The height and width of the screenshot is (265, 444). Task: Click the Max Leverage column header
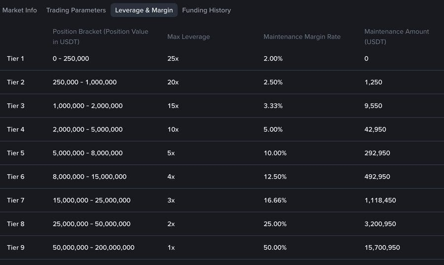tap(188, 37)
